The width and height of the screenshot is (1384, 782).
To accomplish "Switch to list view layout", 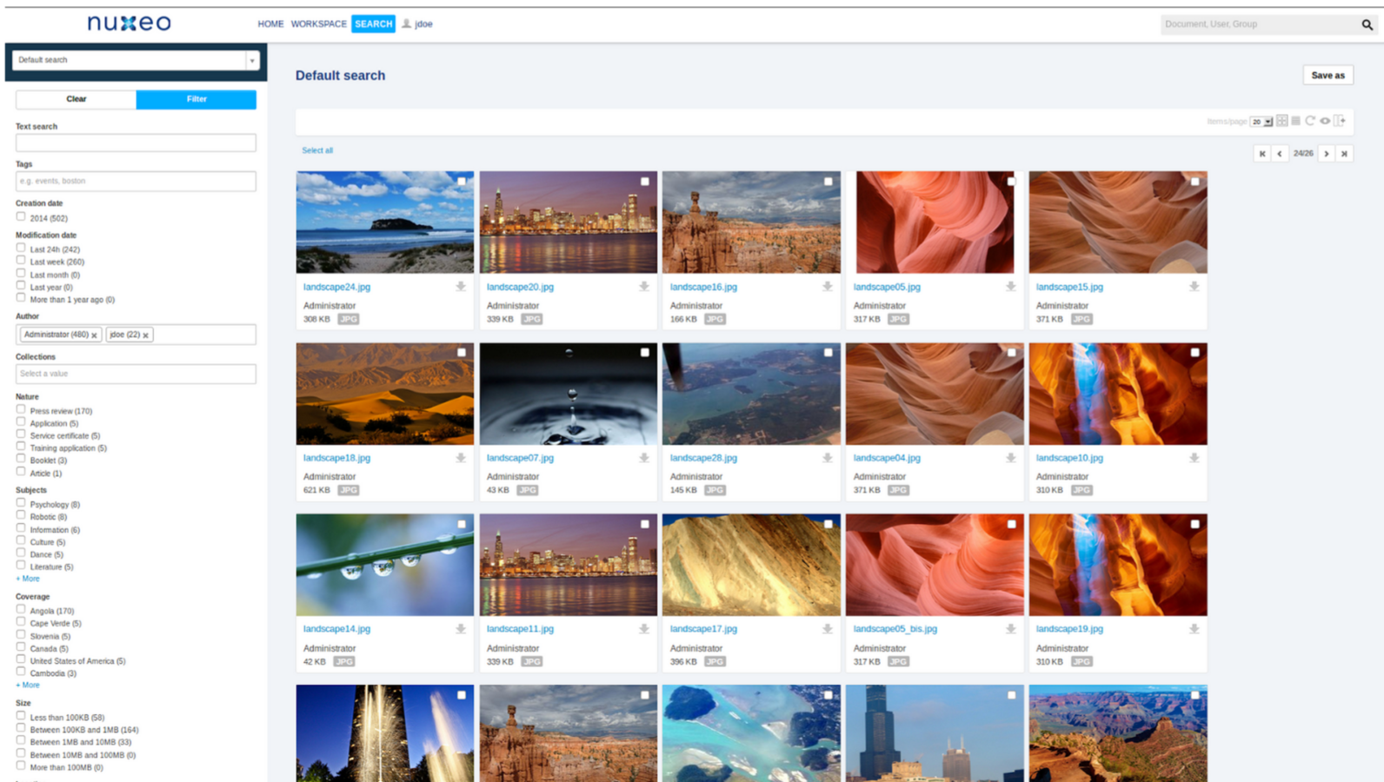I will click(x=1295, y=121).
